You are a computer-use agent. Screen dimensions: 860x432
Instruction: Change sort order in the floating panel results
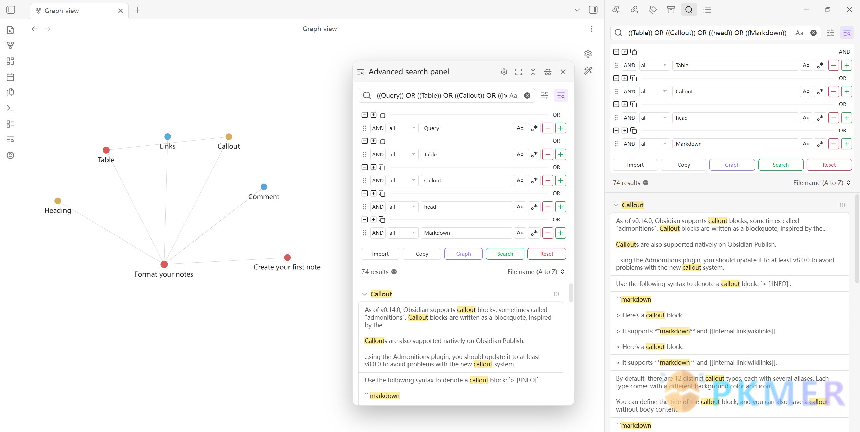[536, 272]
